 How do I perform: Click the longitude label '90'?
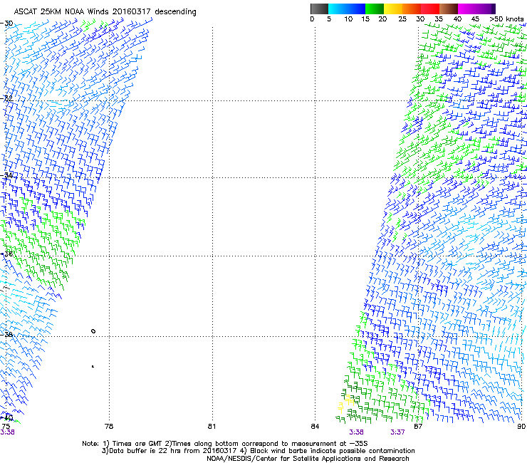[x=521, y=427]
